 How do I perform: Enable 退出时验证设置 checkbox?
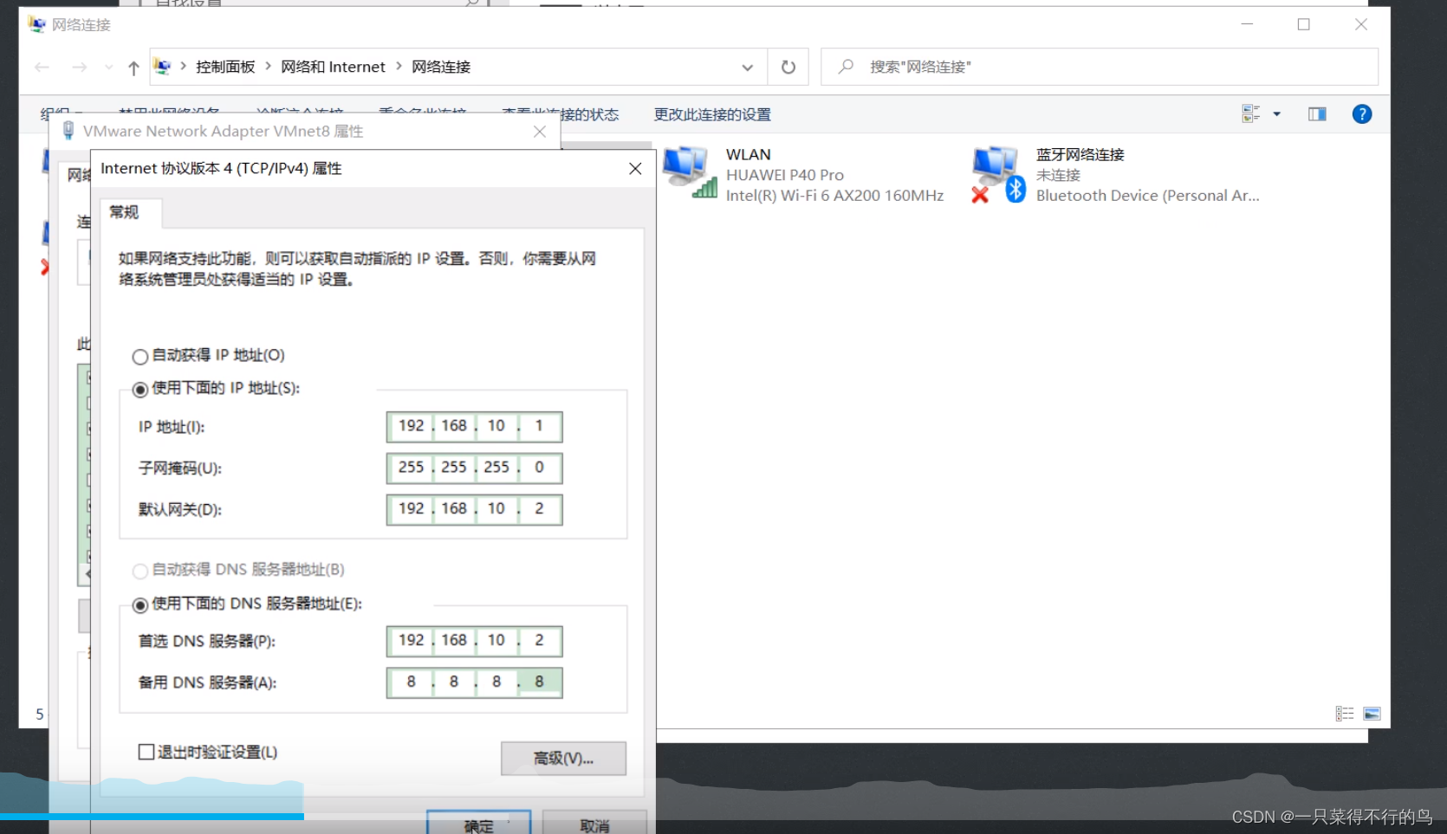coord(146,752)
